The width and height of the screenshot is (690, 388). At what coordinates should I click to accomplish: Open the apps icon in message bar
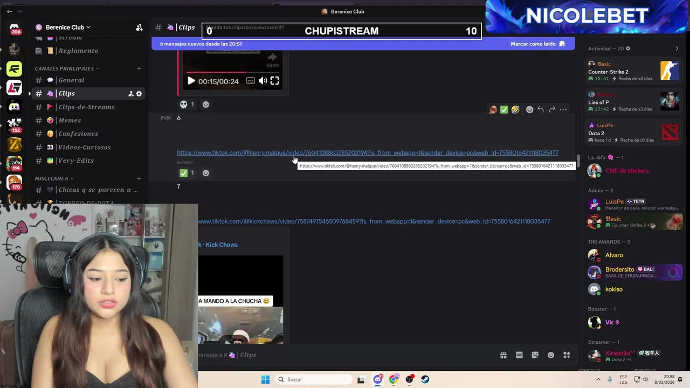pos(567,355)
